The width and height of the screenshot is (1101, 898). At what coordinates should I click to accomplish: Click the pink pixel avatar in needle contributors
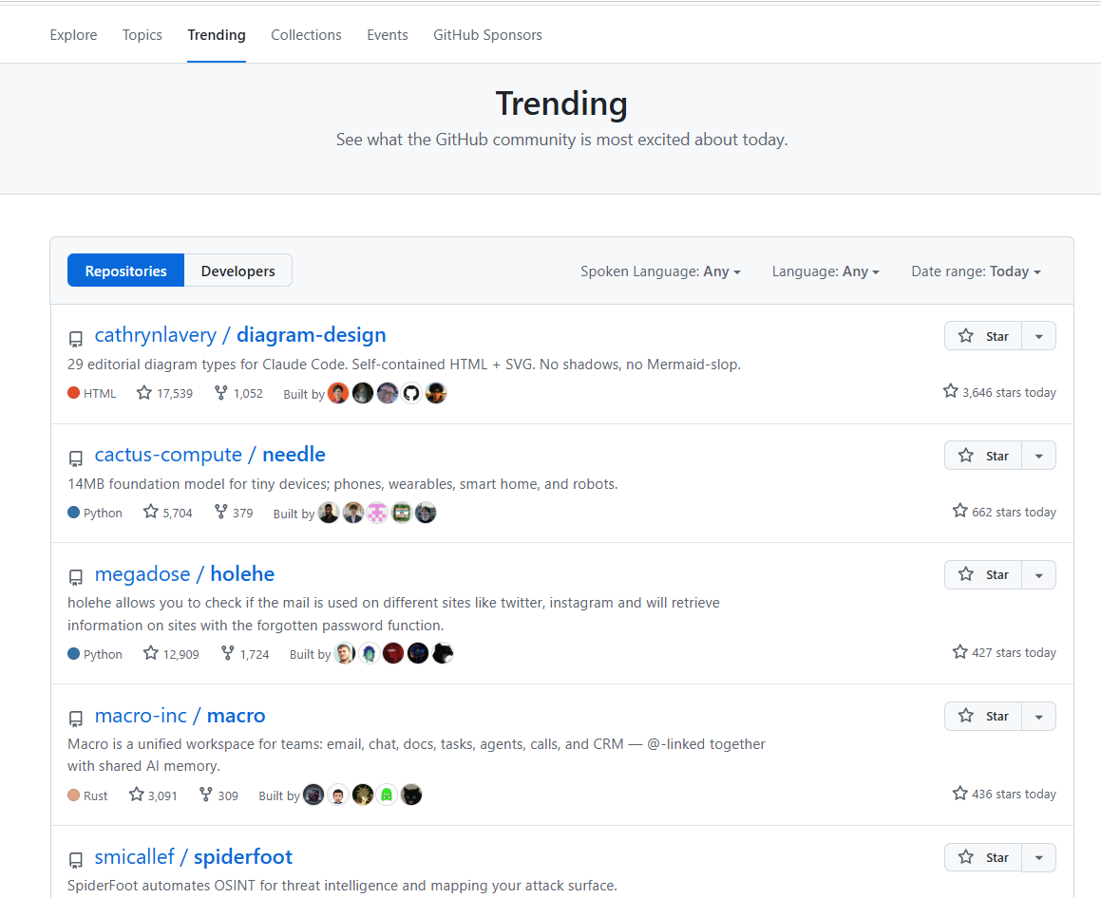point(377,513)
